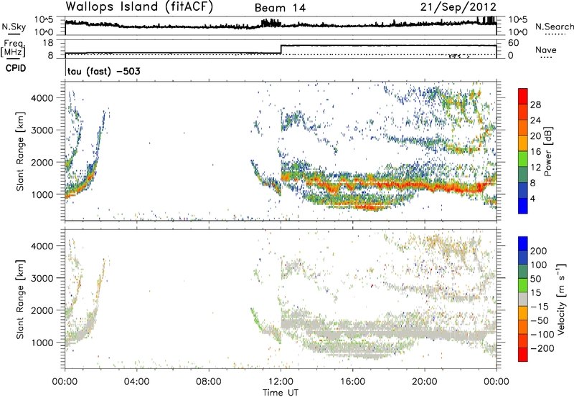Click the "60" Nave axis tick label
This screenshot has width=574, height=397.
(514, 43)
